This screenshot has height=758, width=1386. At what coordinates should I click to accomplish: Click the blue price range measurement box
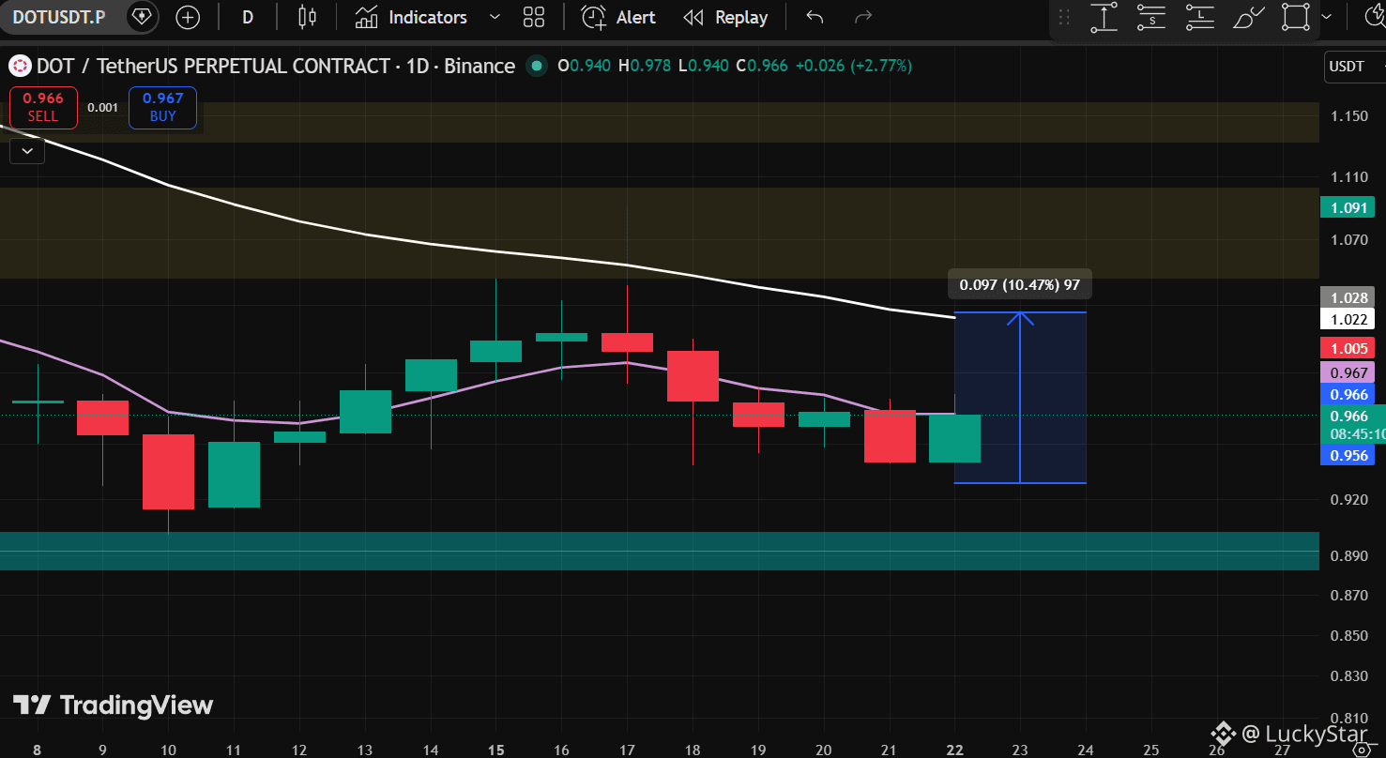pyautogui.click(x=1020, y=397)
